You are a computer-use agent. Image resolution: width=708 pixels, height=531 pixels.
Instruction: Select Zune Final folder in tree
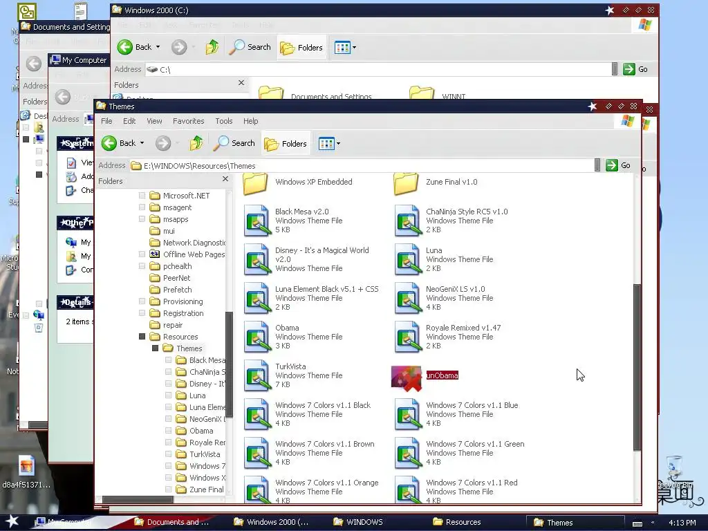click(206, 490)
